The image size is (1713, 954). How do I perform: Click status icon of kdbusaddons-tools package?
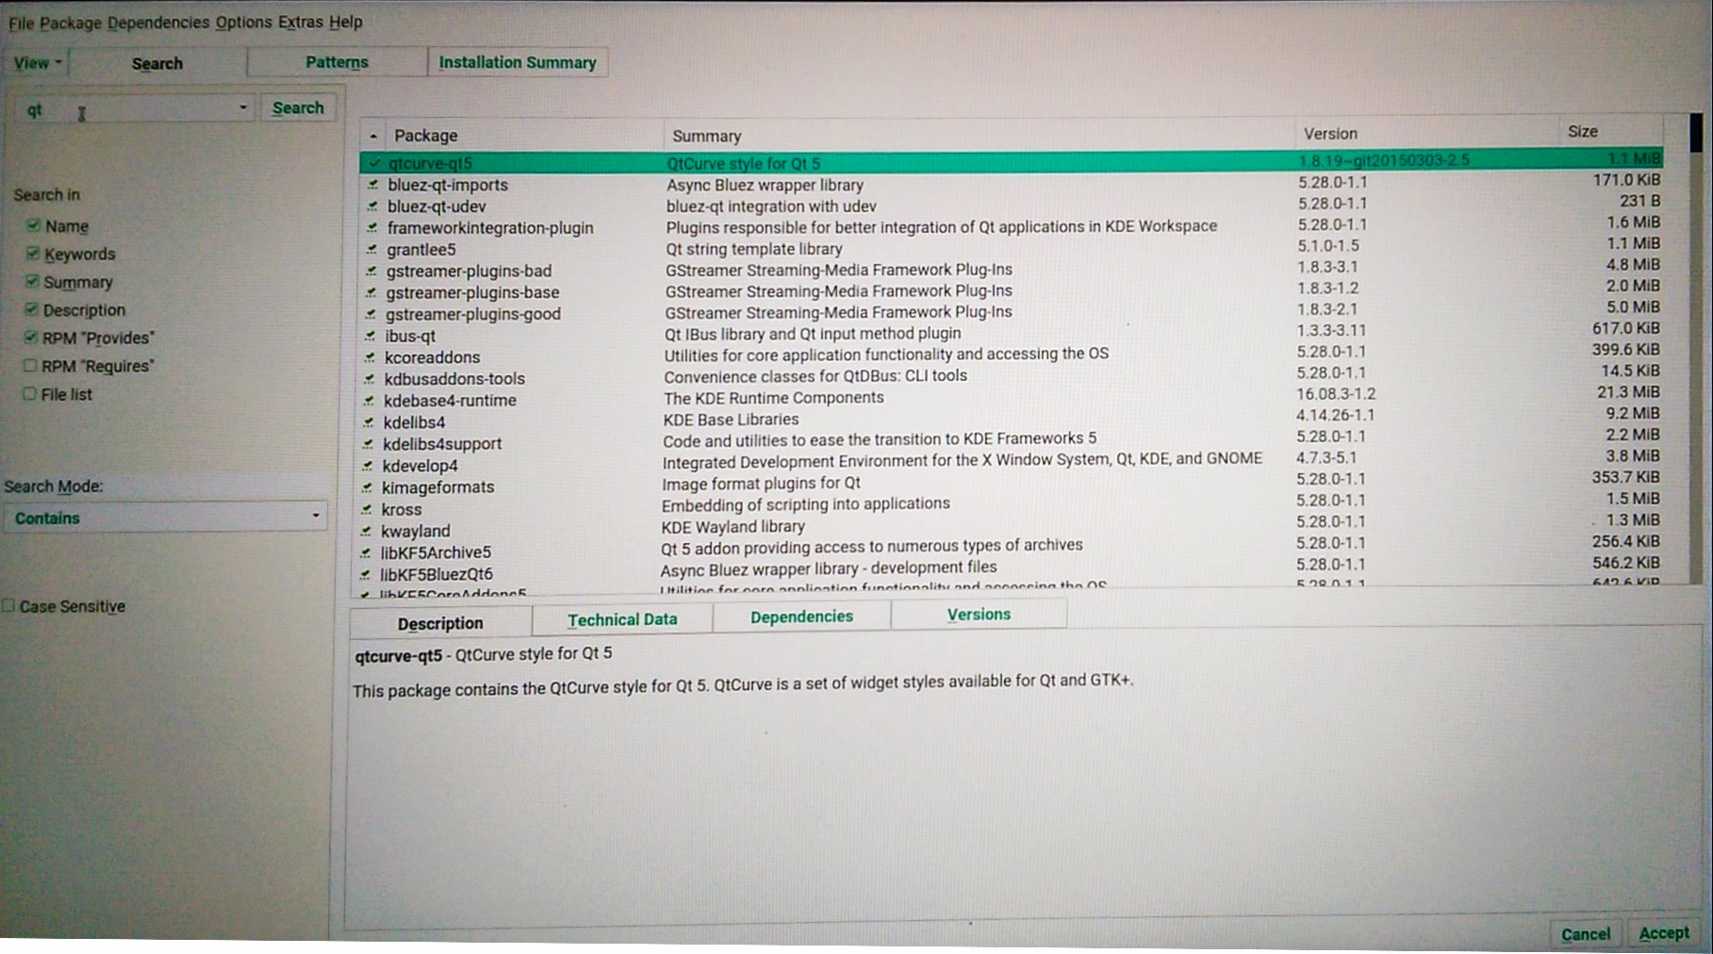point(370,379)
